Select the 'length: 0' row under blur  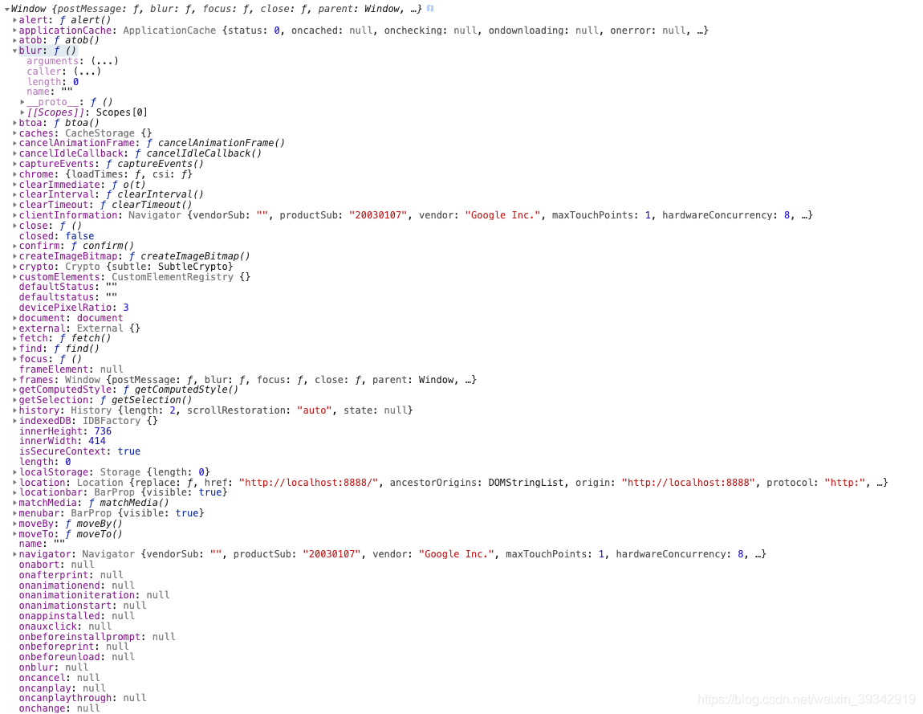[x=53, y=82]
